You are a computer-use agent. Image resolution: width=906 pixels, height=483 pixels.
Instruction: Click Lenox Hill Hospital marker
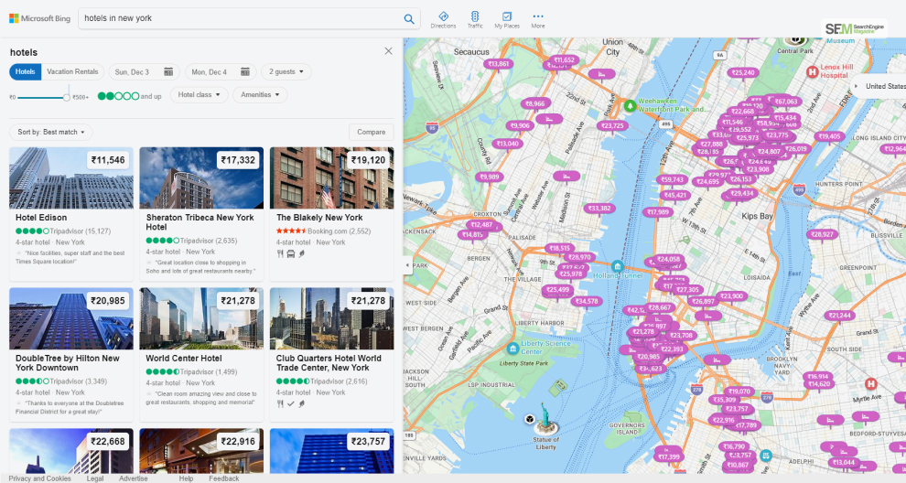click(812, 71)
